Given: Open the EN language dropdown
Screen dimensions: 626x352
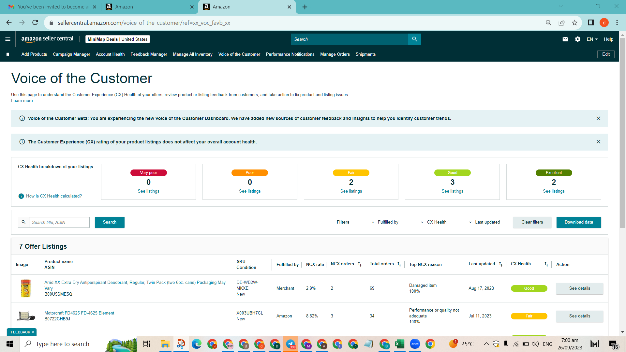Looking at the screenshot, I should [x=592, y=39].
